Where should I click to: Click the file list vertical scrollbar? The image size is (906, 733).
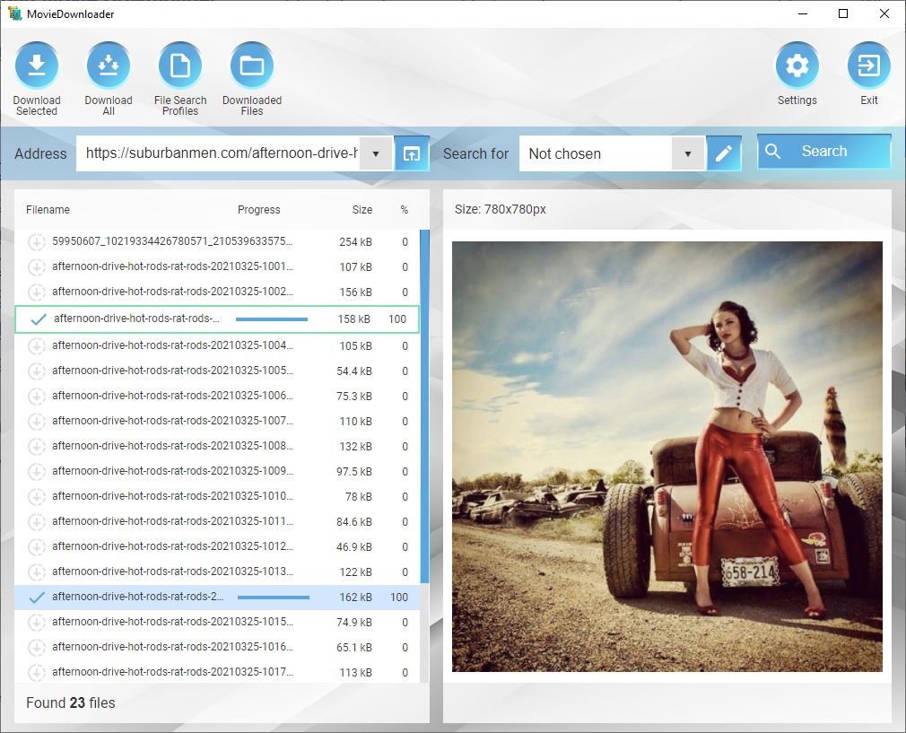(424, 407)
